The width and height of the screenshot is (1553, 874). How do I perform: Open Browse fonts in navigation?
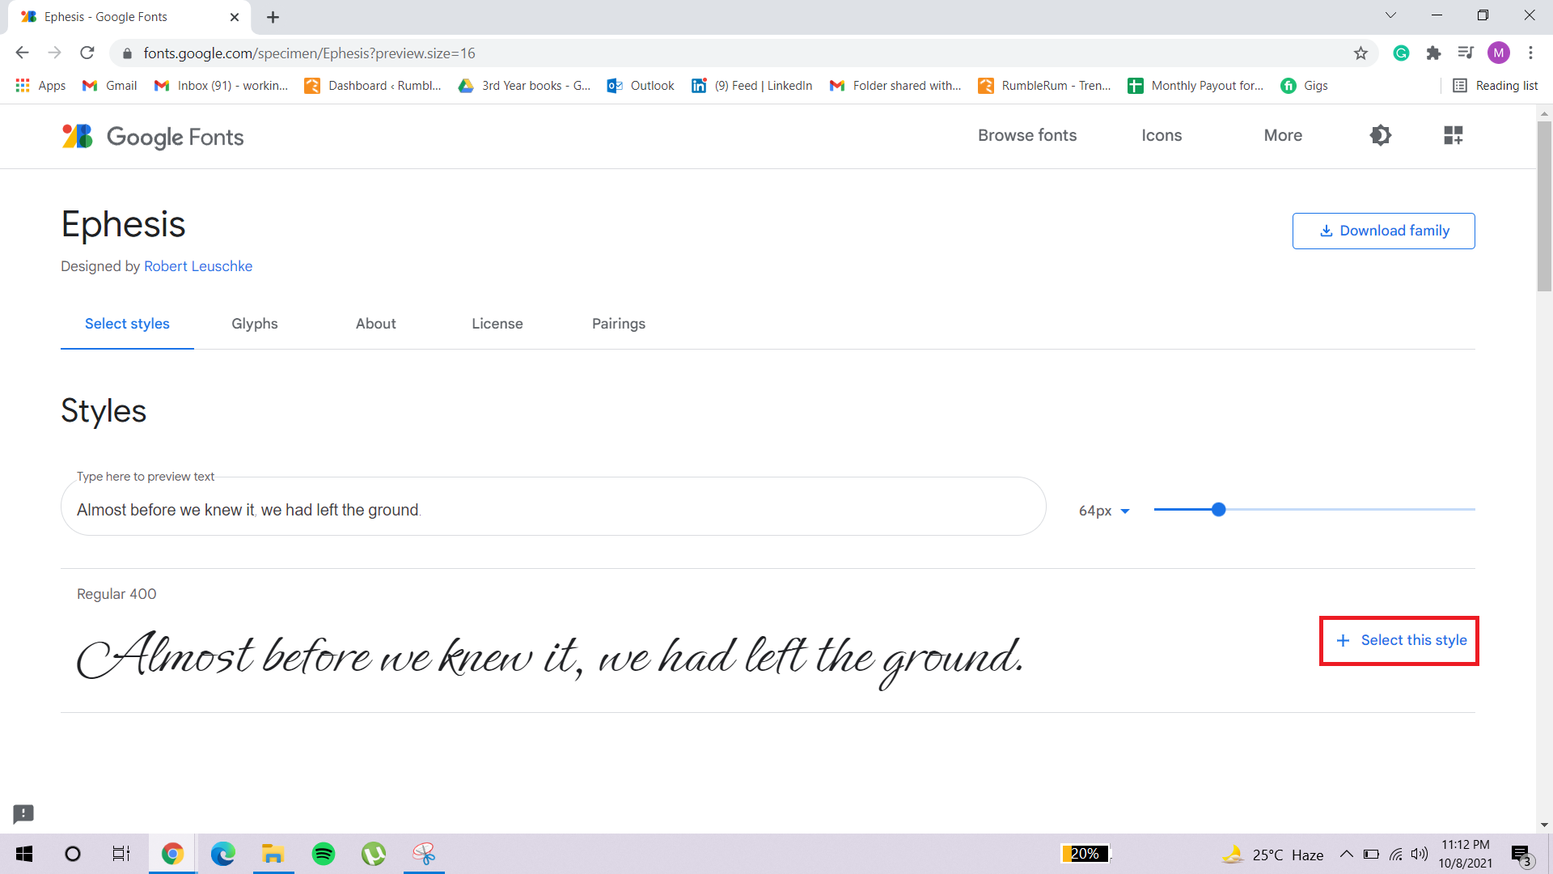coord(1027,135)
